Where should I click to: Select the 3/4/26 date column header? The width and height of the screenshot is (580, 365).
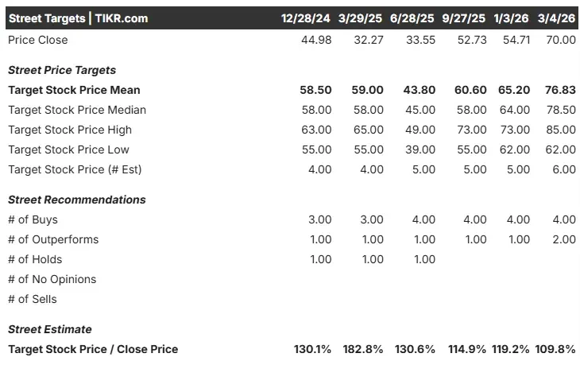(x=557, y=18)
